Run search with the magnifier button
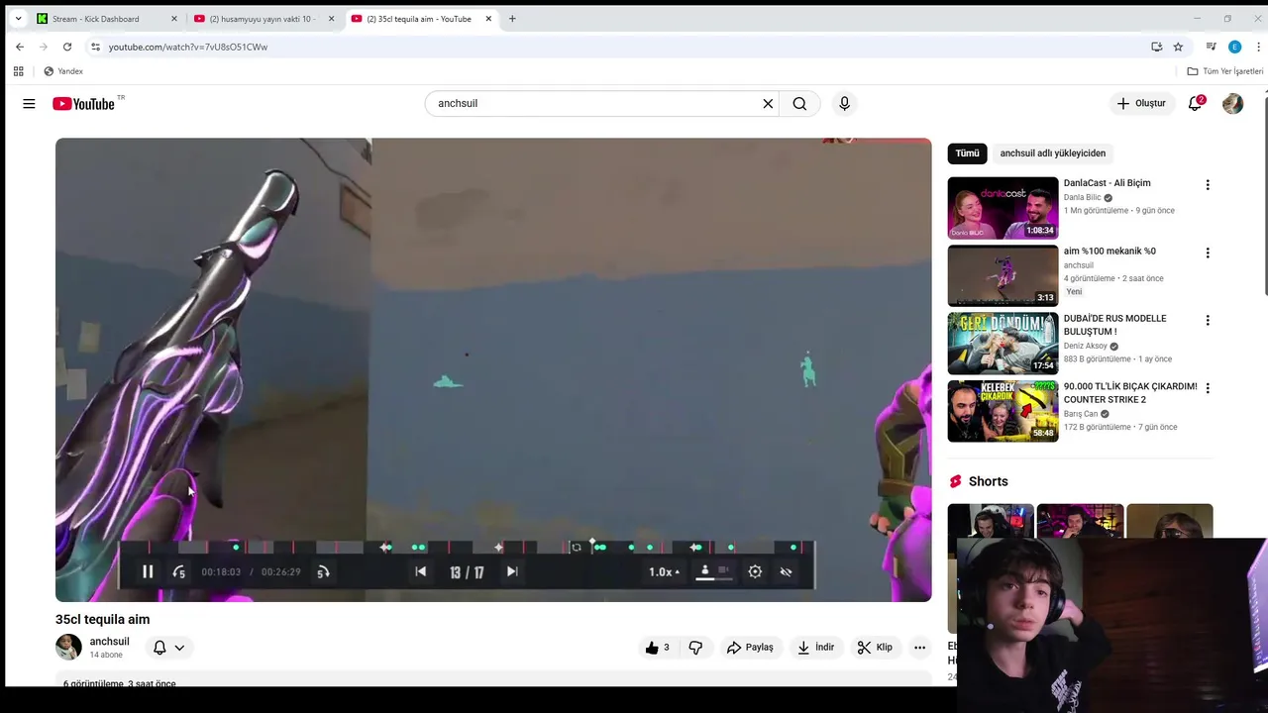This screenshot has width=1268, height=713. pyautogui.click(x=799, y=103)
